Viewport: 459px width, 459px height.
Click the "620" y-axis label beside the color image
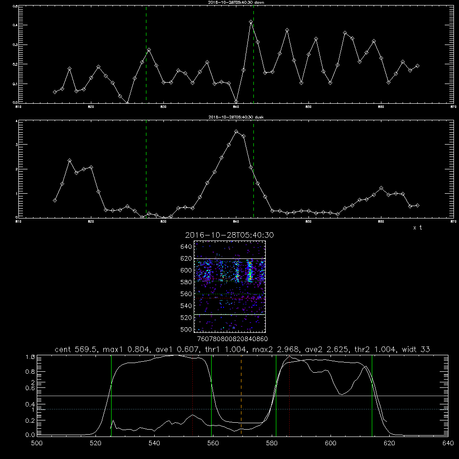coord(186,258)
